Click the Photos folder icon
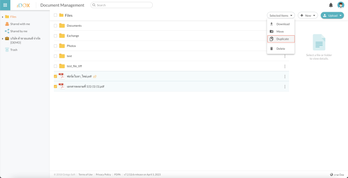Image resolution: width=348 pixels, height=178 pixels. click(x=62, y=46)
